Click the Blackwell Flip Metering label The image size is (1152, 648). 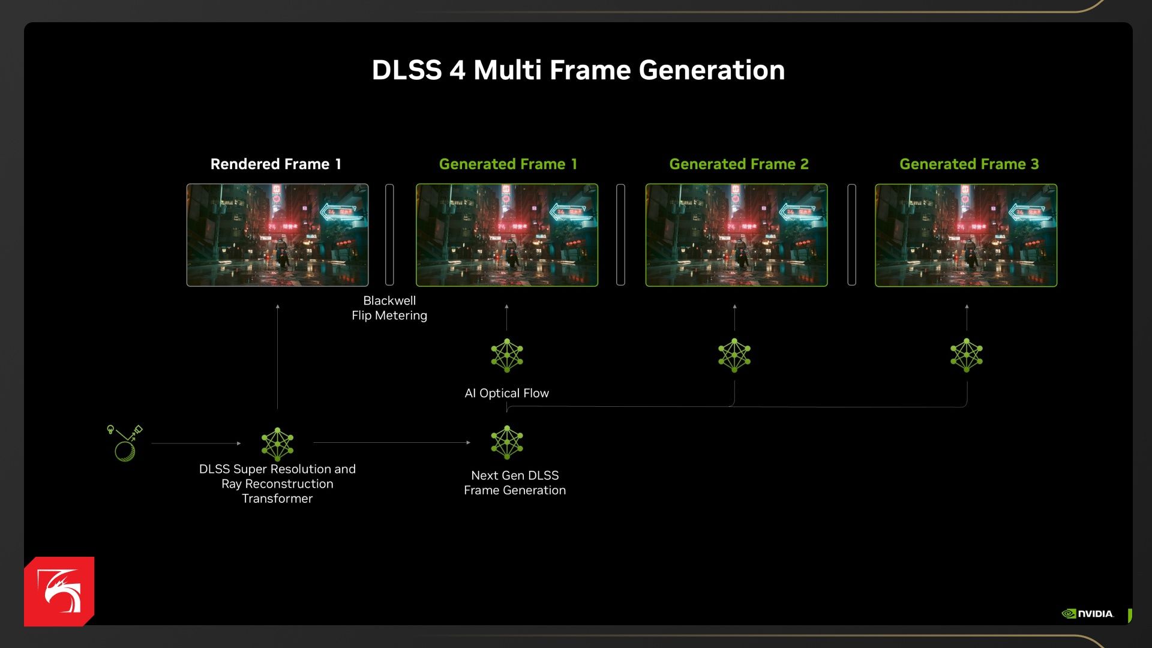(x=389, y=308)
